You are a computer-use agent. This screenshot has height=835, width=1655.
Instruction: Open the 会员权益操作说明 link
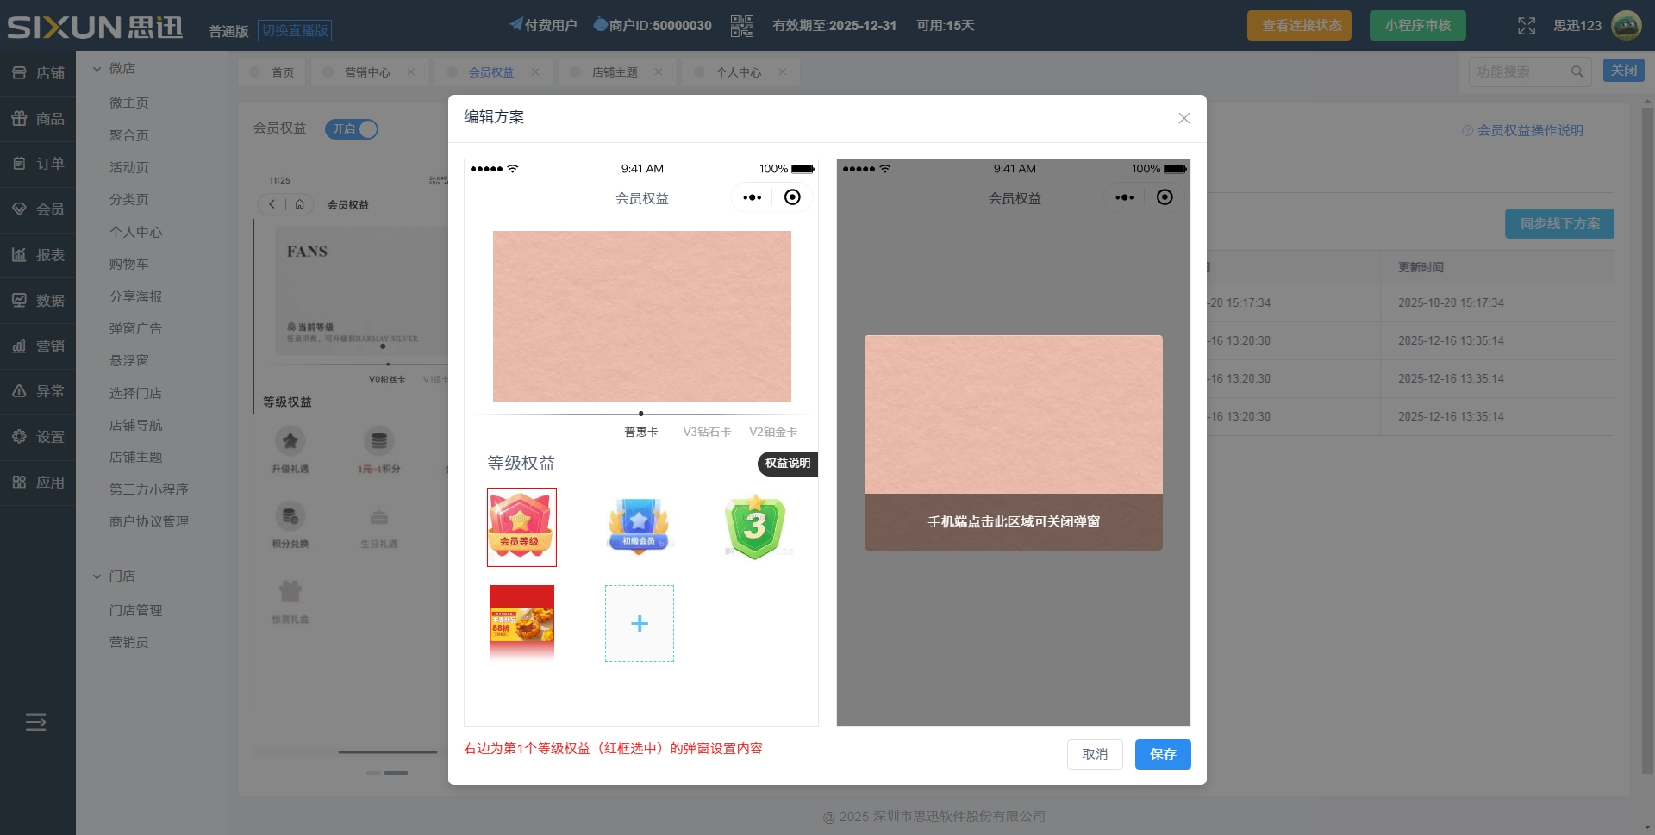[x=1530, y=130]
